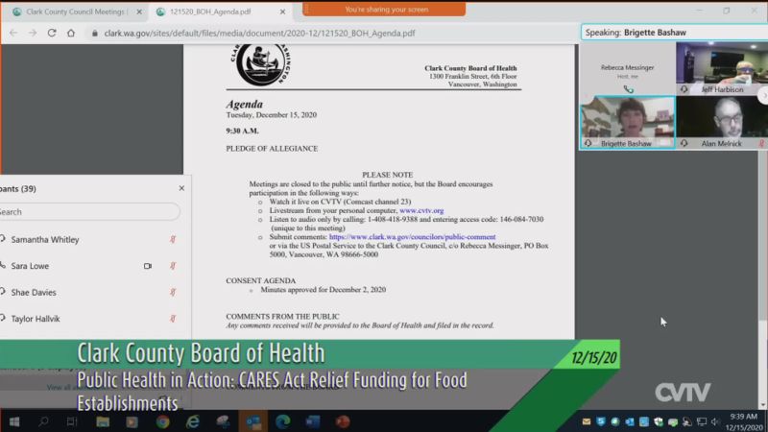The height and width of the screenshot is (432, 768).
Task: Click Sara Lowe's muted microphone icon
Action: (173, 266)
